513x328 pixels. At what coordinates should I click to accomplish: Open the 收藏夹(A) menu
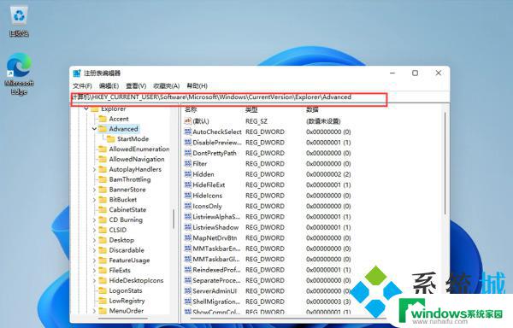tap(167, 86)
